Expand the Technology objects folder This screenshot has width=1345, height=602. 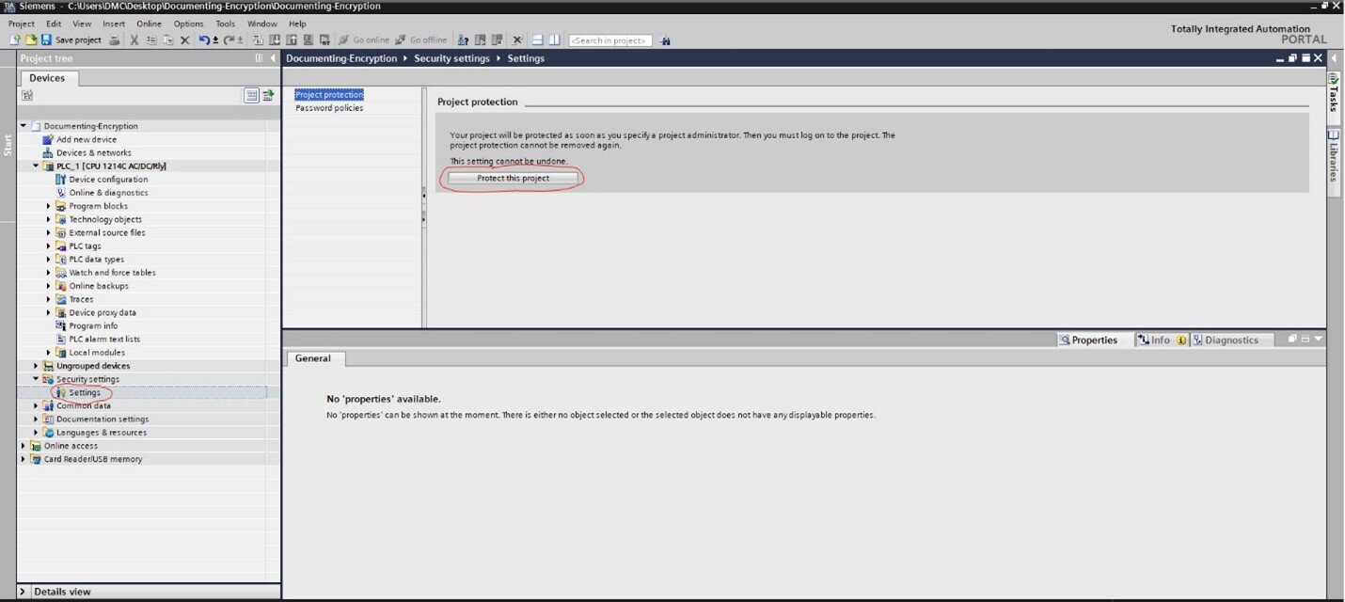(49, 219)
